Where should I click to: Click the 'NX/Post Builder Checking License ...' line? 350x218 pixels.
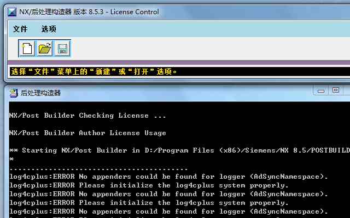coord(87,116)
